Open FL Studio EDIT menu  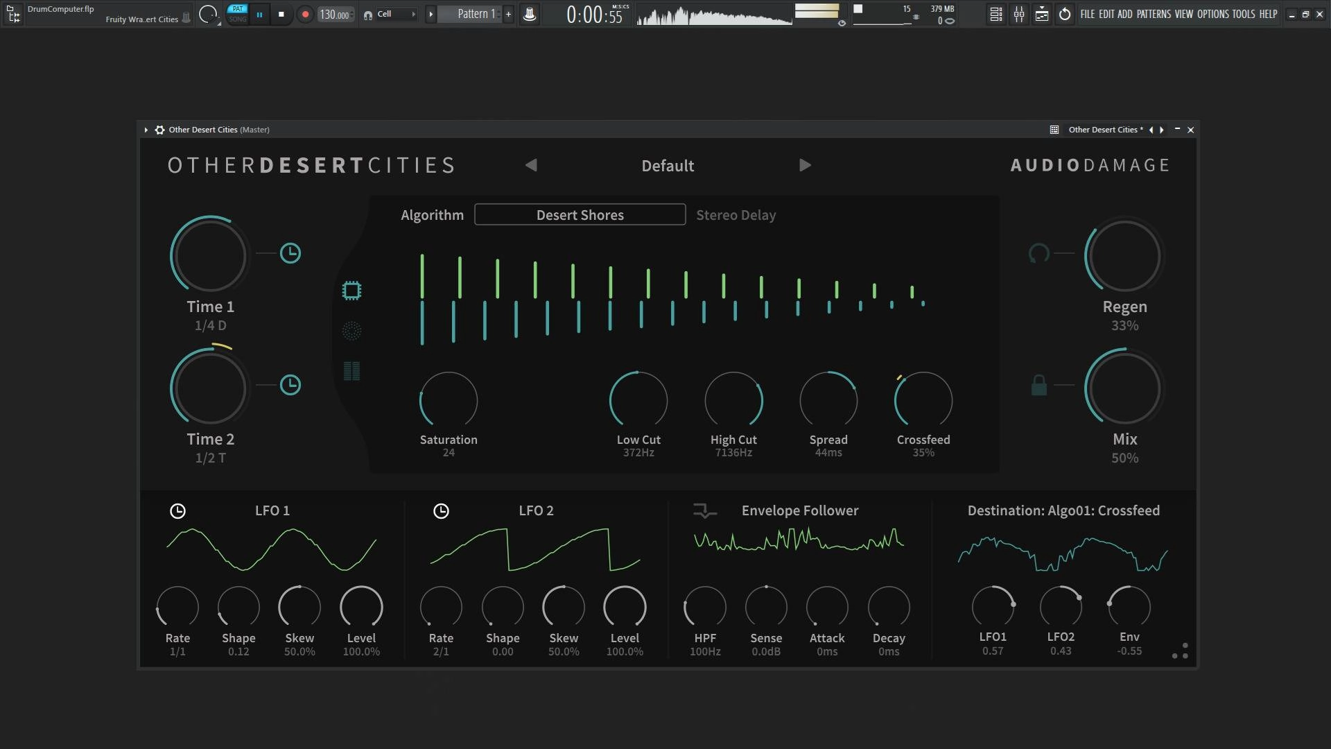coord(1106,14)
